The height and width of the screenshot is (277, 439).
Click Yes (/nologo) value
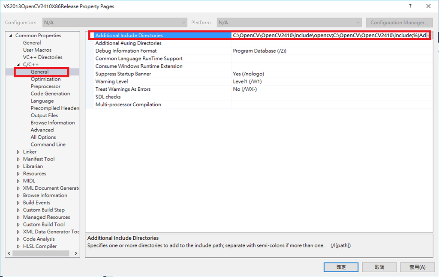248,74
